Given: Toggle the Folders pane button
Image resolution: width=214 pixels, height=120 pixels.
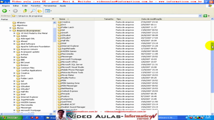Looking at the screenshot, I should pyautogui.click(x=40, y=11).
